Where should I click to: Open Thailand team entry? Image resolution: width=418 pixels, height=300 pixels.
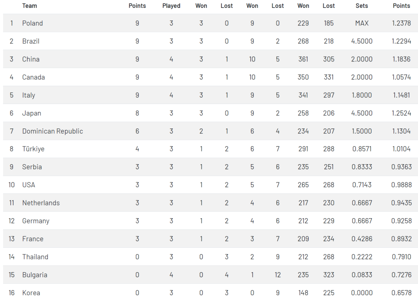coord(35,257)
